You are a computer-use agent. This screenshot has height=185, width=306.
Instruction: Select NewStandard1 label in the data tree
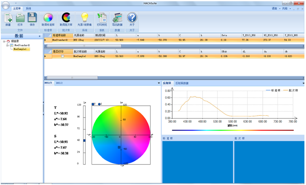click(22, 45)
